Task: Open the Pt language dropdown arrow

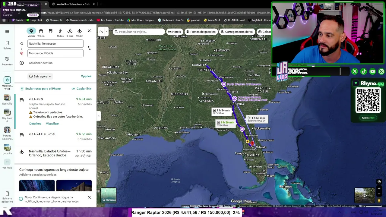Action: click(x=106, y=31)
